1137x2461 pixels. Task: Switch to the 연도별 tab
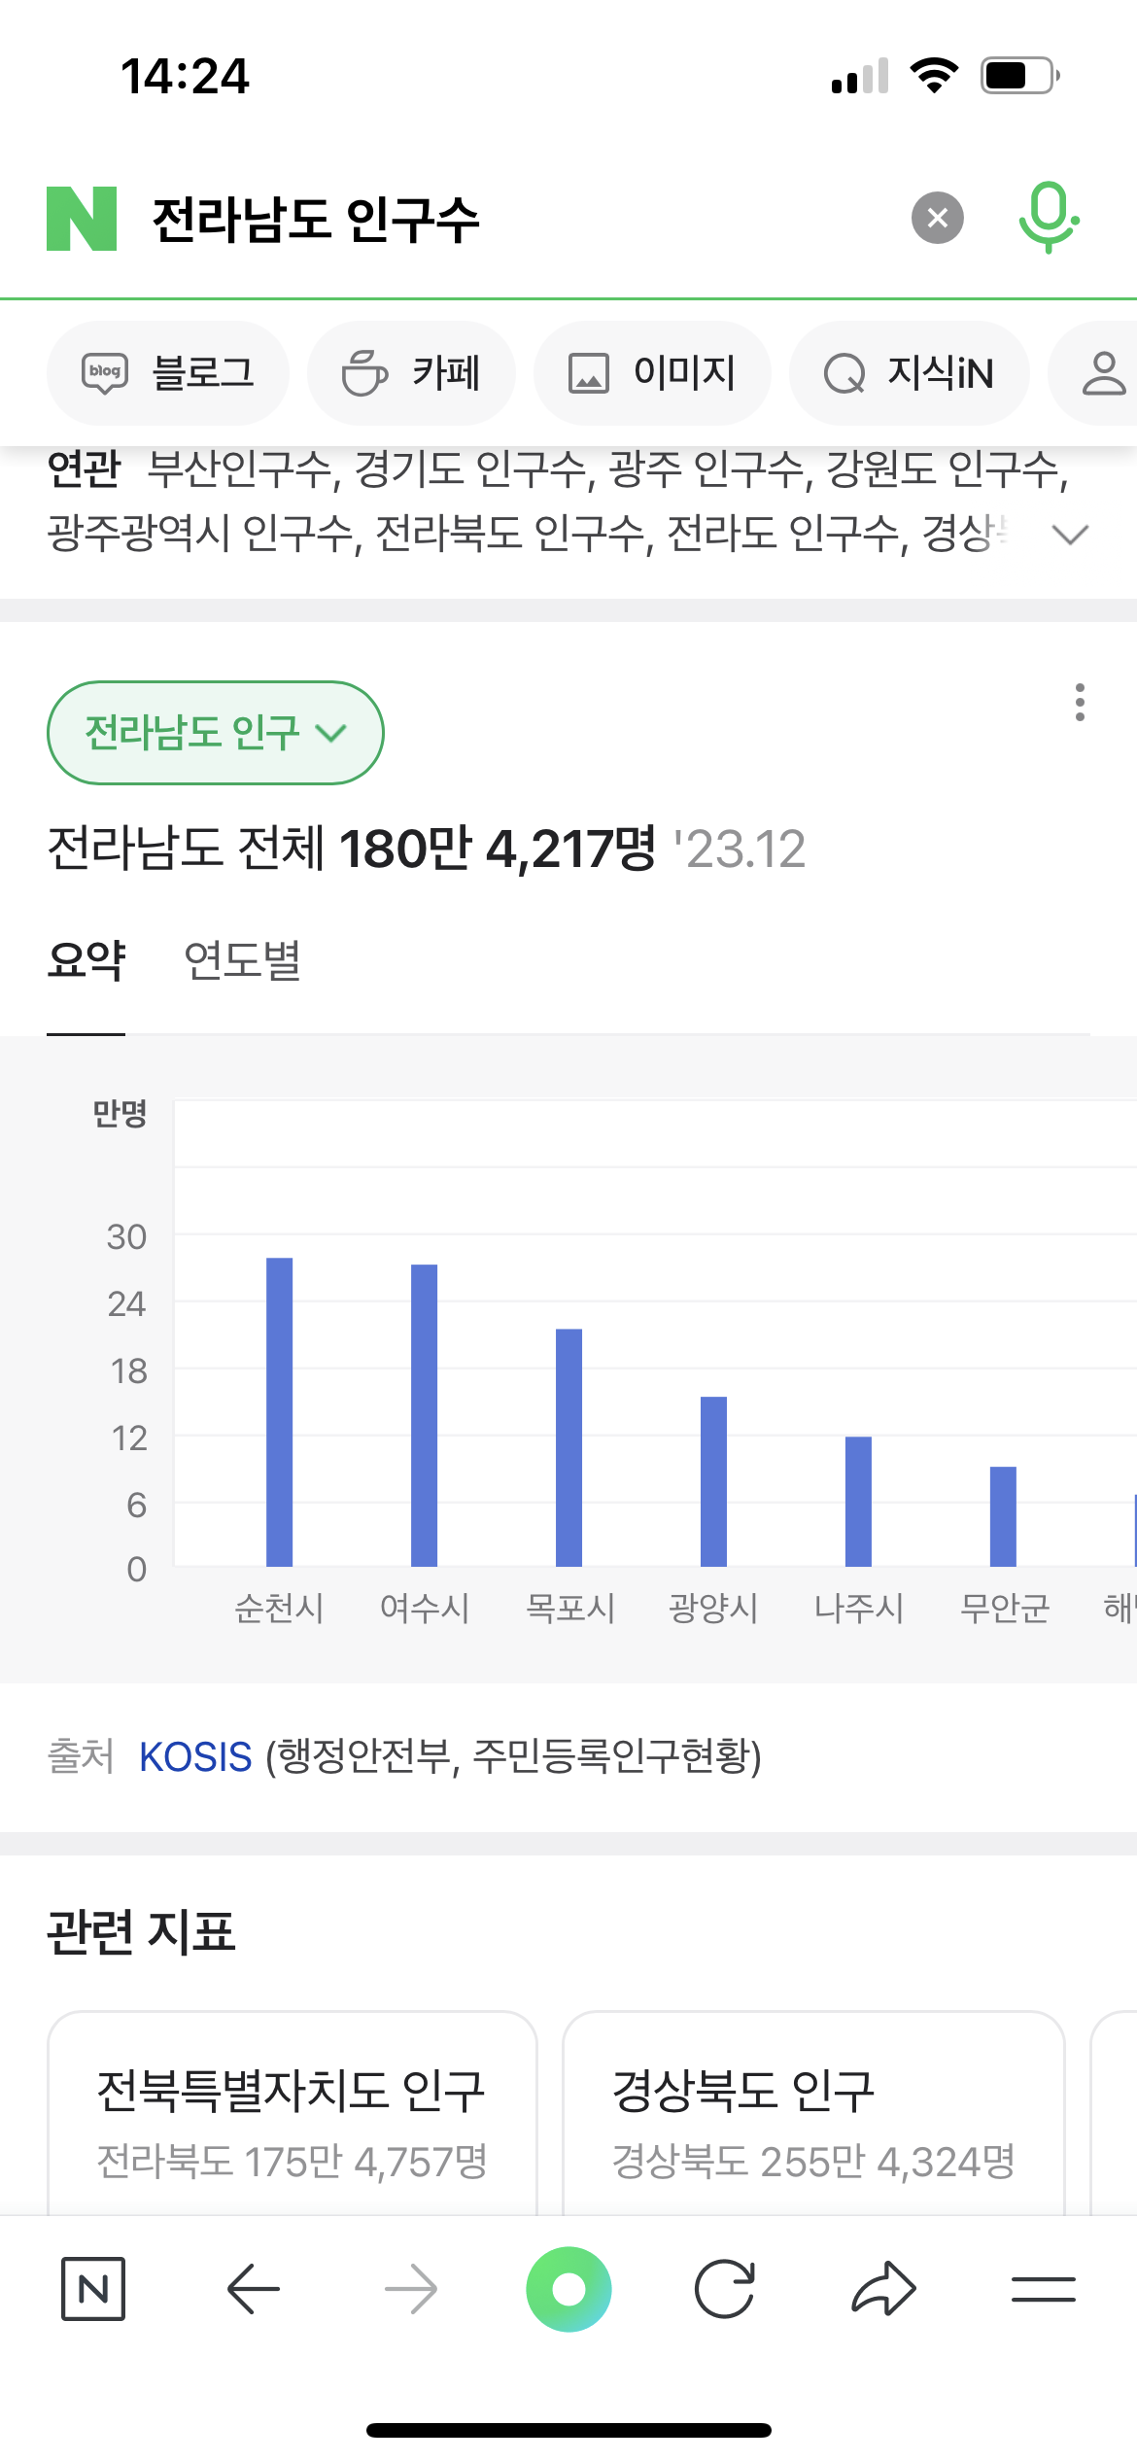(x=242, y=961)
